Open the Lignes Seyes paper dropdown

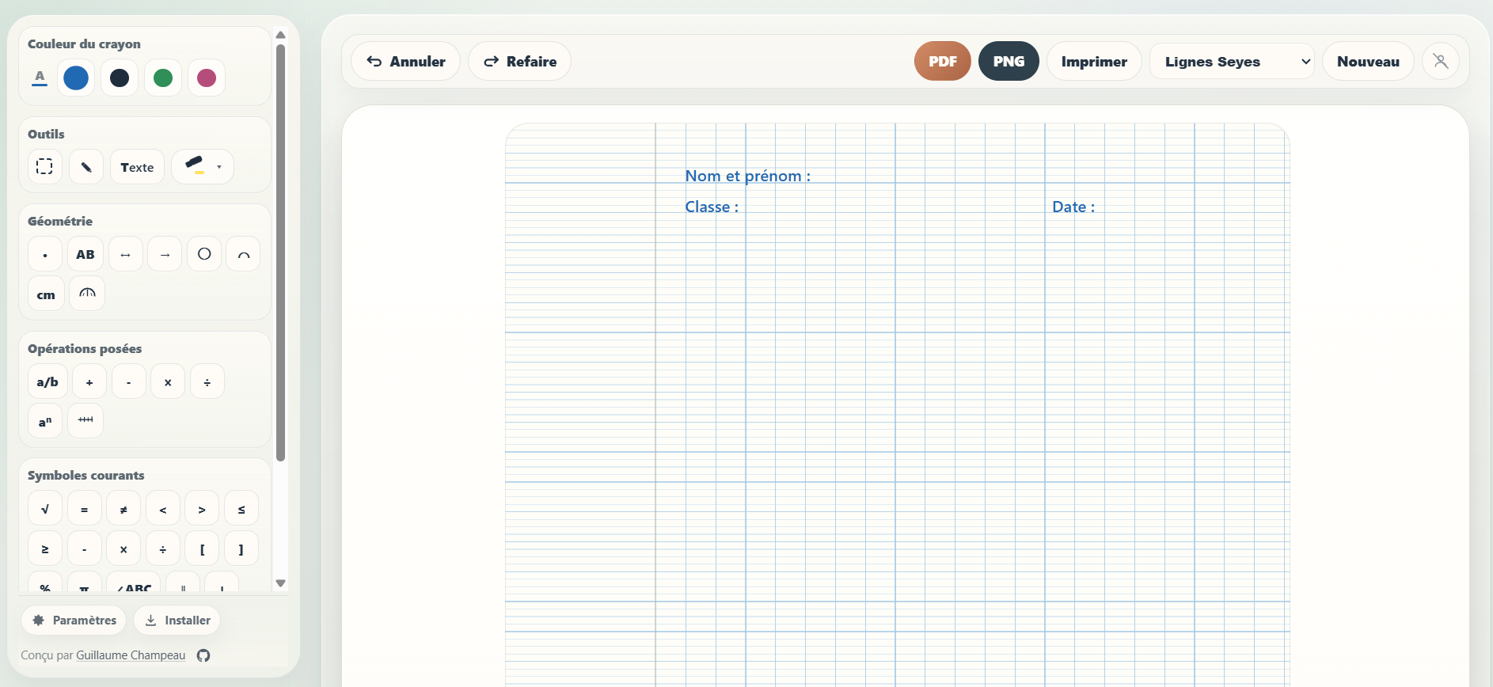click(1231, 61)
